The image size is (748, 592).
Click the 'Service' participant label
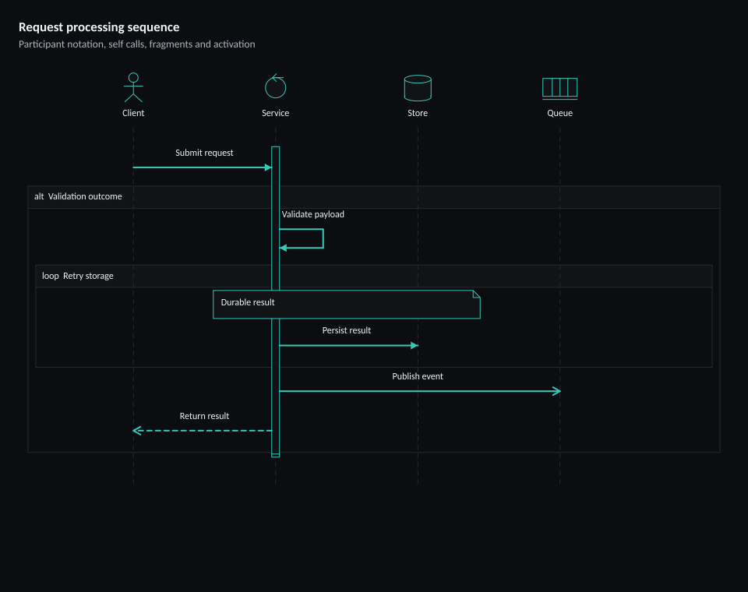275,113
